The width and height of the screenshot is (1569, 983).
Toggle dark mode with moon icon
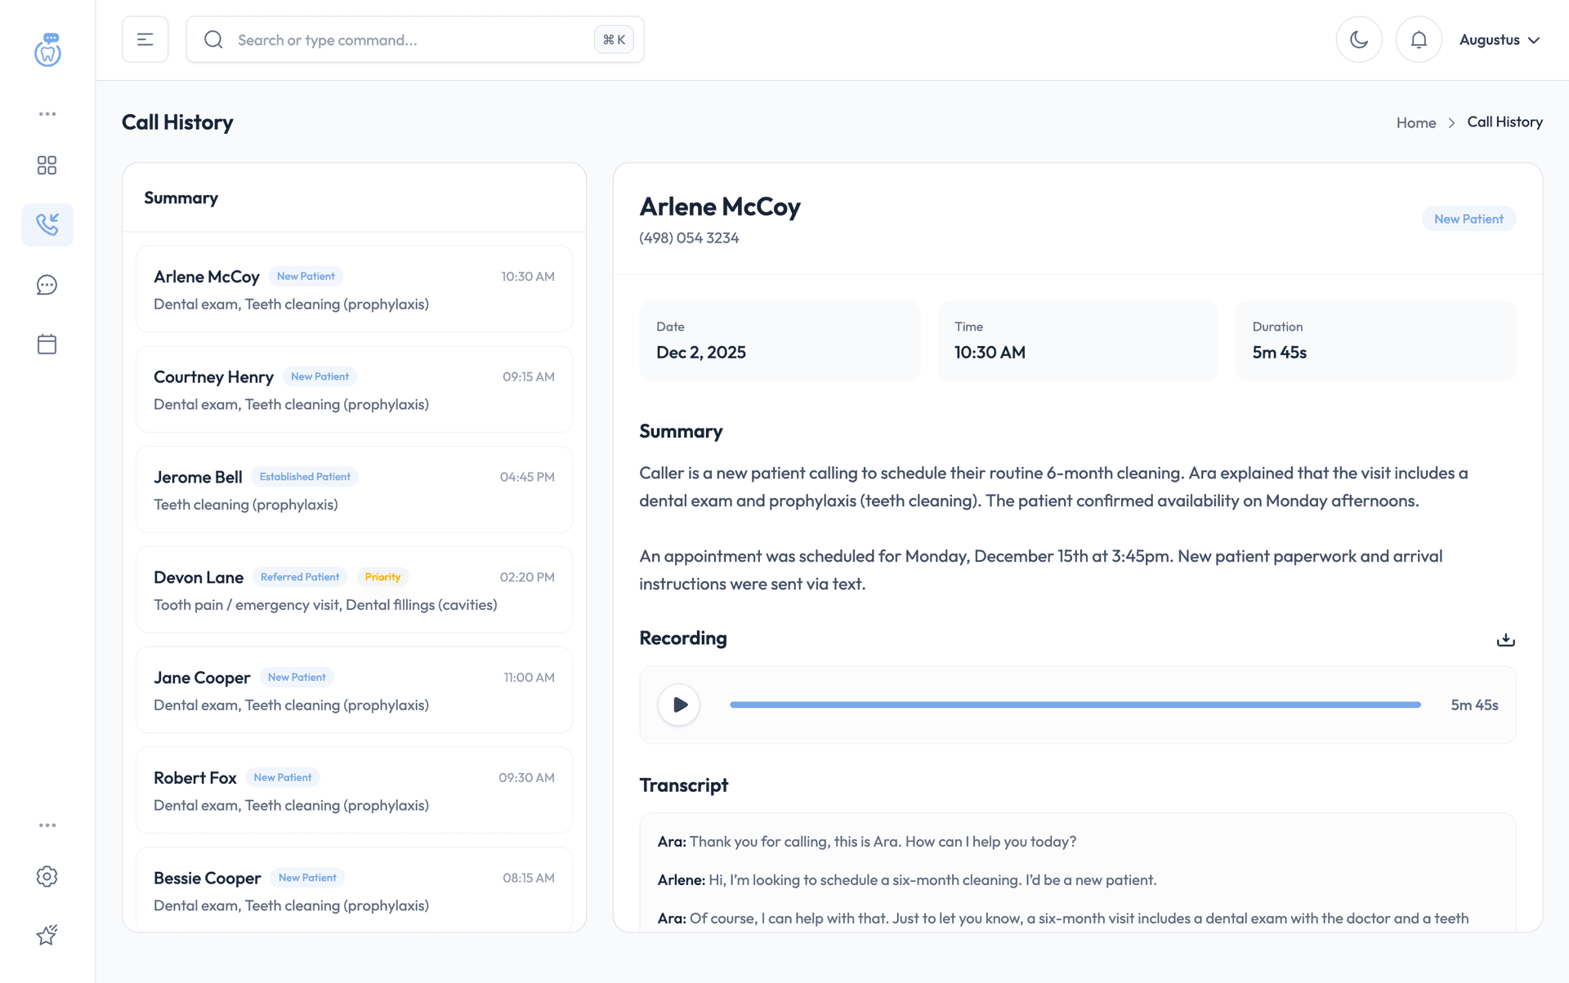pyautogui.click(x=1359, y=39)
